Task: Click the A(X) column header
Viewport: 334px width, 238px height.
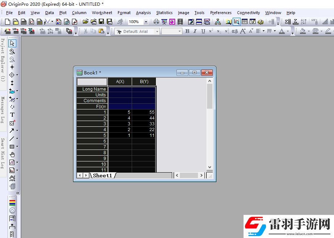Action: [x=120, y=82]
